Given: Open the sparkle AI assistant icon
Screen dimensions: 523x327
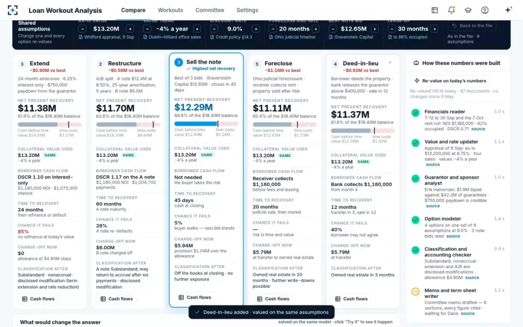Looking at the screenshot, I should tap(508, 10).
